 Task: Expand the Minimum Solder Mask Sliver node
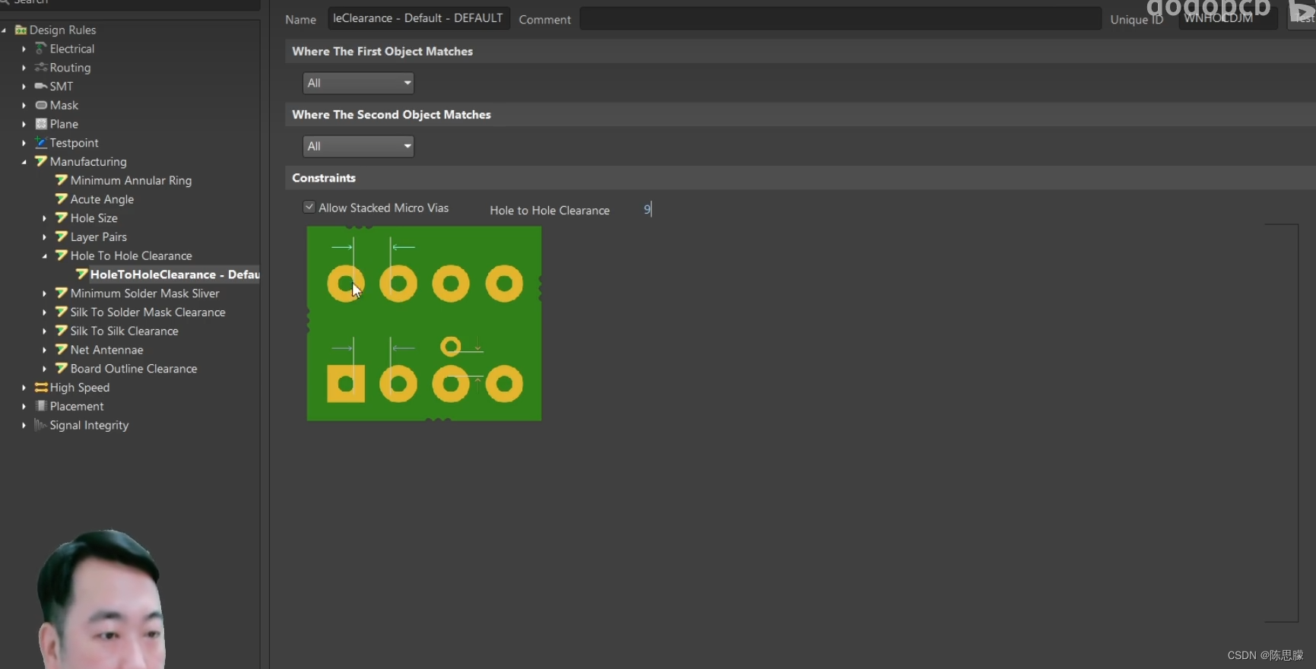pos(44,293)
